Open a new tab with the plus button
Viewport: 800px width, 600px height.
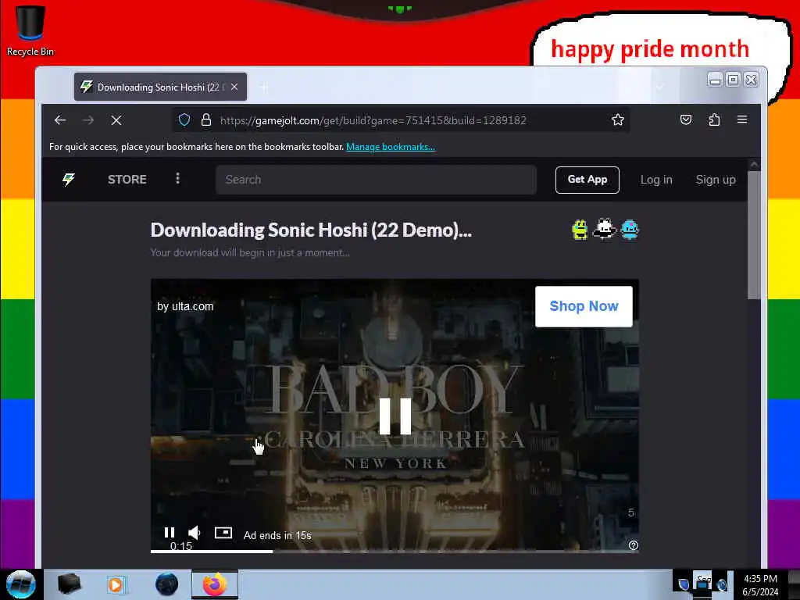[264, 87]
